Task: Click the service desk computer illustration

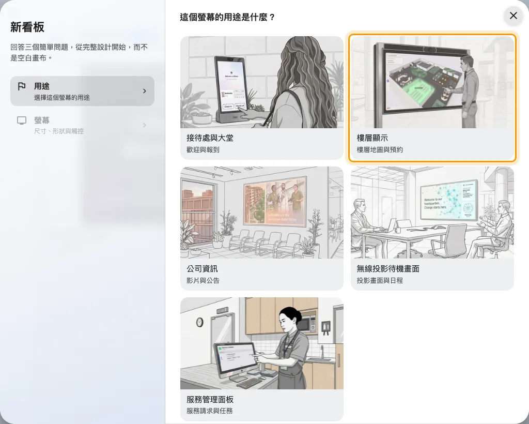Action: (262, 343)
